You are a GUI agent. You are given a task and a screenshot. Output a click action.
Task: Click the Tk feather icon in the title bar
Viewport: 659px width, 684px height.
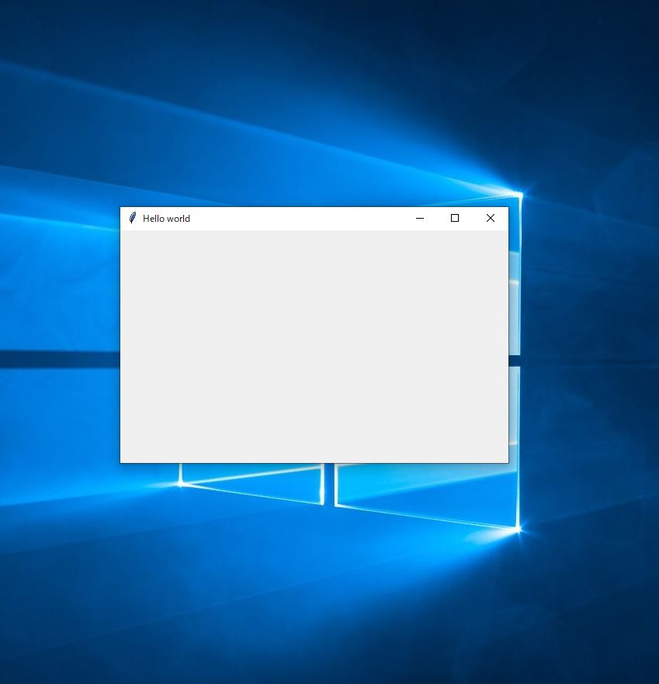click(x=133, y=218)
